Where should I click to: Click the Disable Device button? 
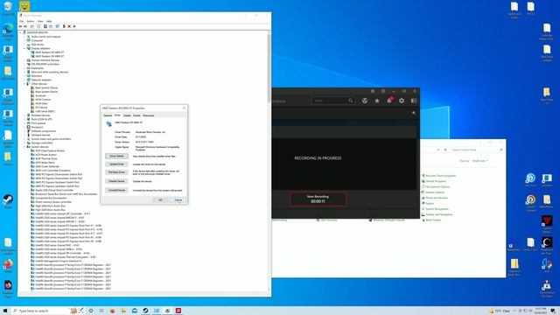pyautogui.click(x=116, y=181)
